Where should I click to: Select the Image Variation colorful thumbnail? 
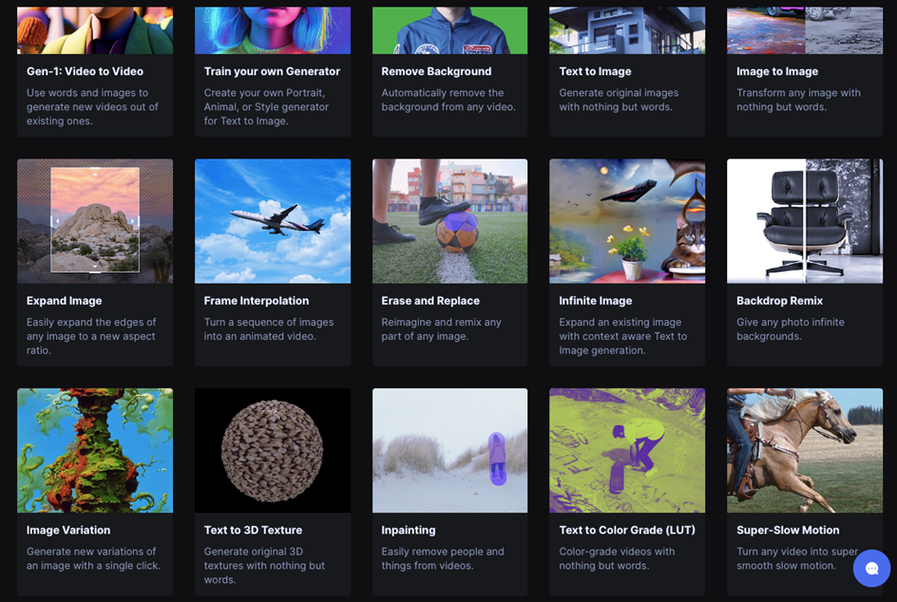95,450
